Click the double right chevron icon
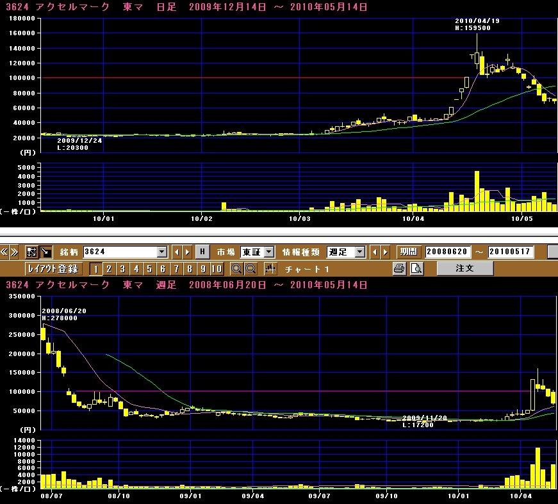This screenshot has height=504, width=558. tap(14, 252)
